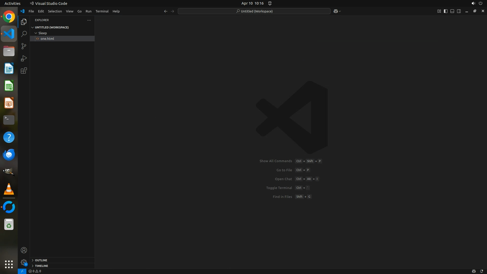The height and width of the screenshot is (274, 487).
Task: Expand the Timeline section
Action: [x=41, y=266]
